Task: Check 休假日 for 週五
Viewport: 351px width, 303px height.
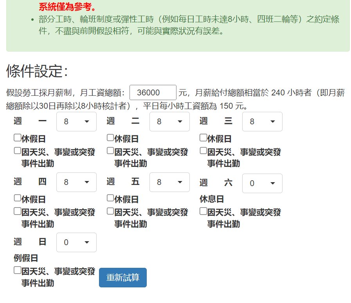Action: tap(110, 198)
